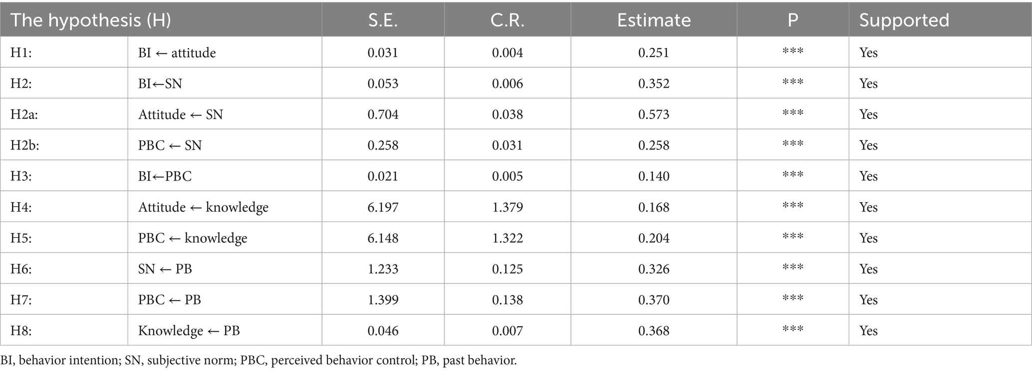
Task: Click the C.R. column header
Action: pyautogui.click(x=507, y=20)
